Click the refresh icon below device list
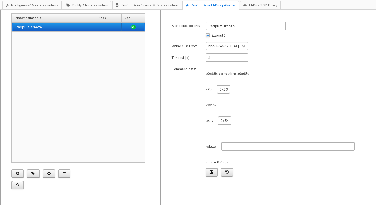Screen dimensions: 376x206 coord(18,185)
